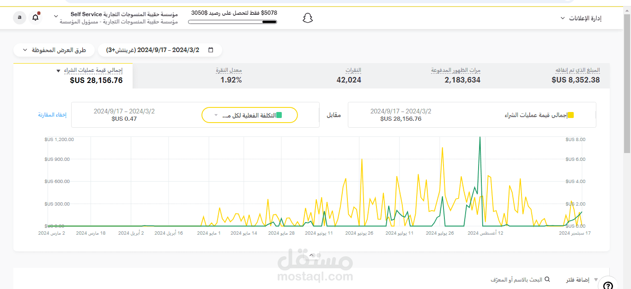Click the إخفاء المقارنة link
The width and height of the screenshot is (631, 289).
pyautogui.click(x=52, y=115)
